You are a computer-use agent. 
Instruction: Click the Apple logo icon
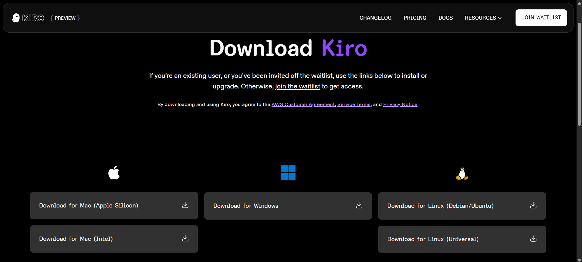point(114,173)
